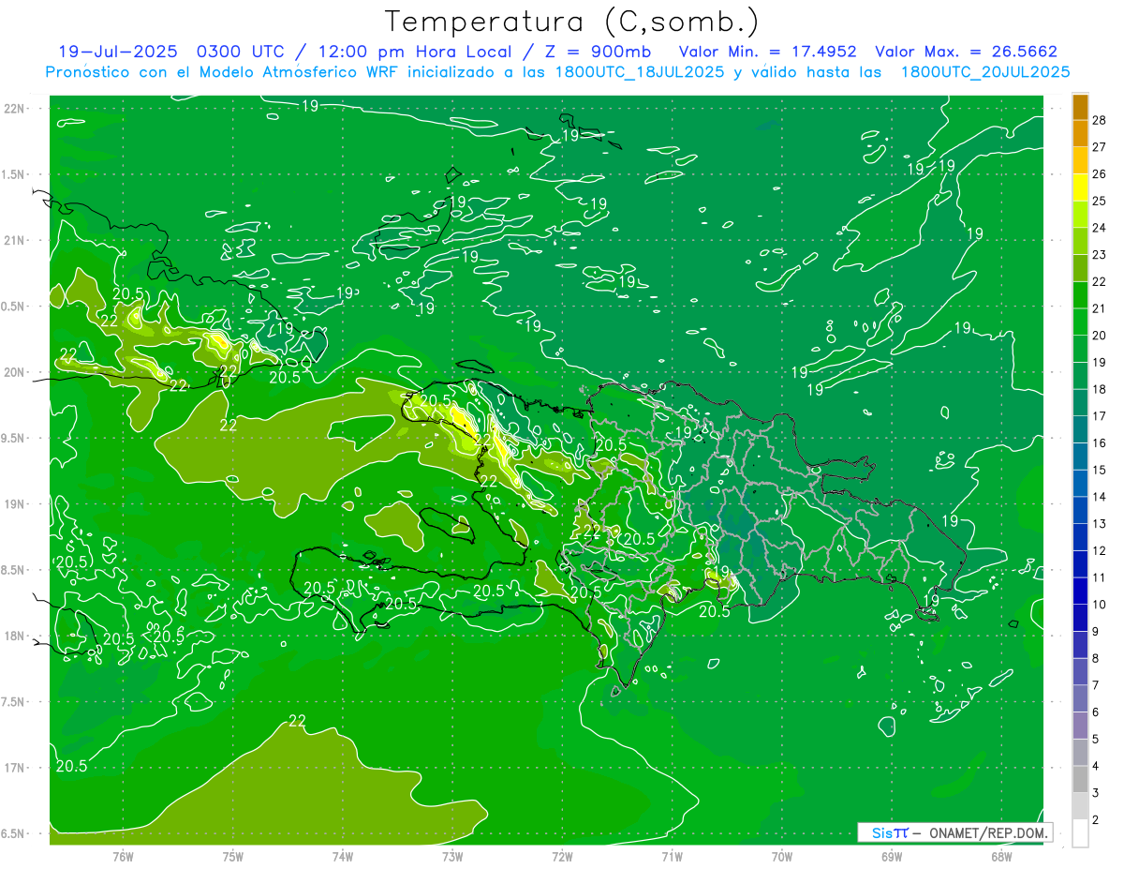This screenshot has height=869, width=1124.
Task: Pick the dark navy legend swatch between 10 and 11
Action: [1081, 591]
